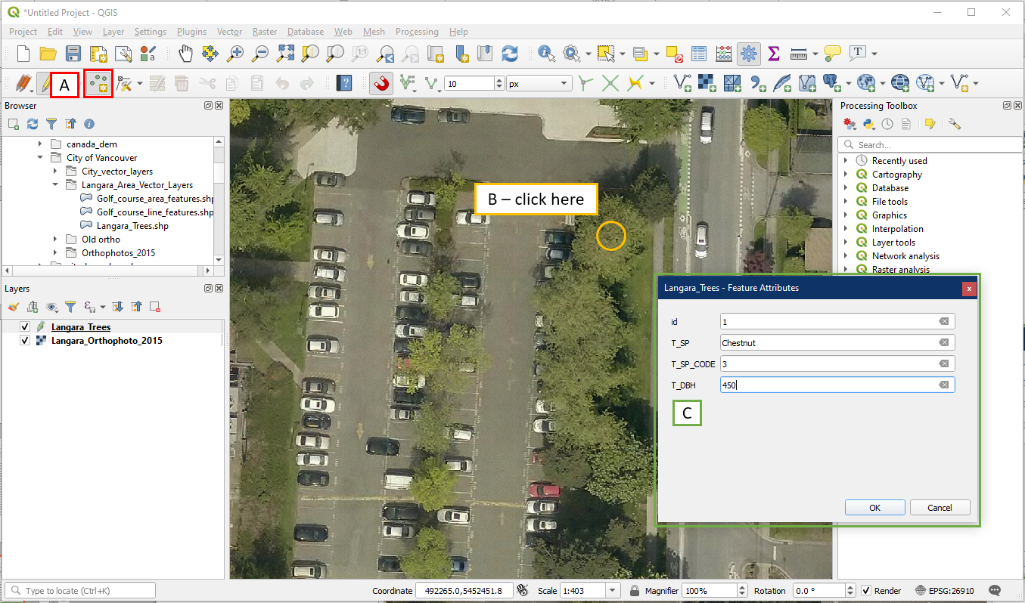This screenshot has width=1025, height=603.
Task: Click the Add Point Feature tool
Action: pyautogui.click(x=98, y=84)
